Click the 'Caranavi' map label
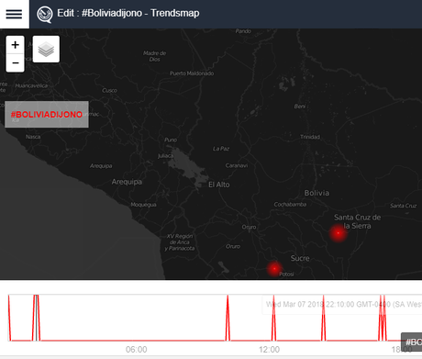Image resolution: width=422 pixels, height=359 pixels. pos(237,165)
